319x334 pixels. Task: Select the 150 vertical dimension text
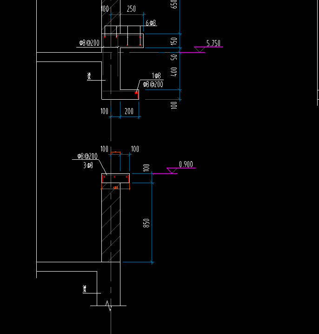click(174, 41)
